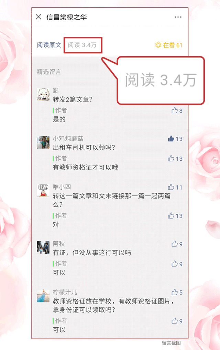
Task: Like the author's reply under 阿秋
Action: click(175, 264)
